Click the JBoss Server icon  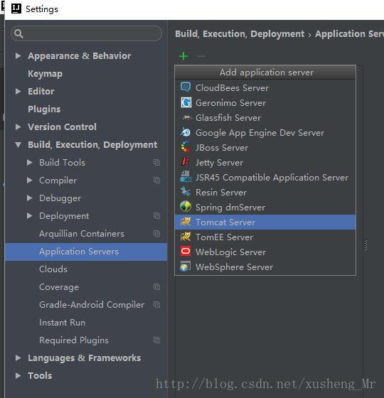tap(186, 147)
